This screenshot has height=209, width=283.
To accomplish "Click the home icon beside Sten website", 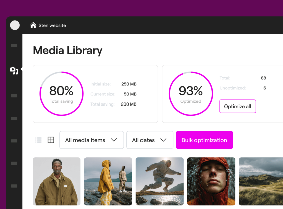I will click(33, 25).
